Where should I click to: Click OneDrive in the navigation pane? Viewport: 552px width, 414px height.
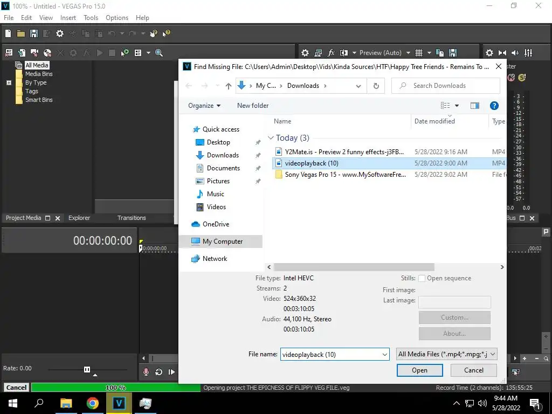215,224
